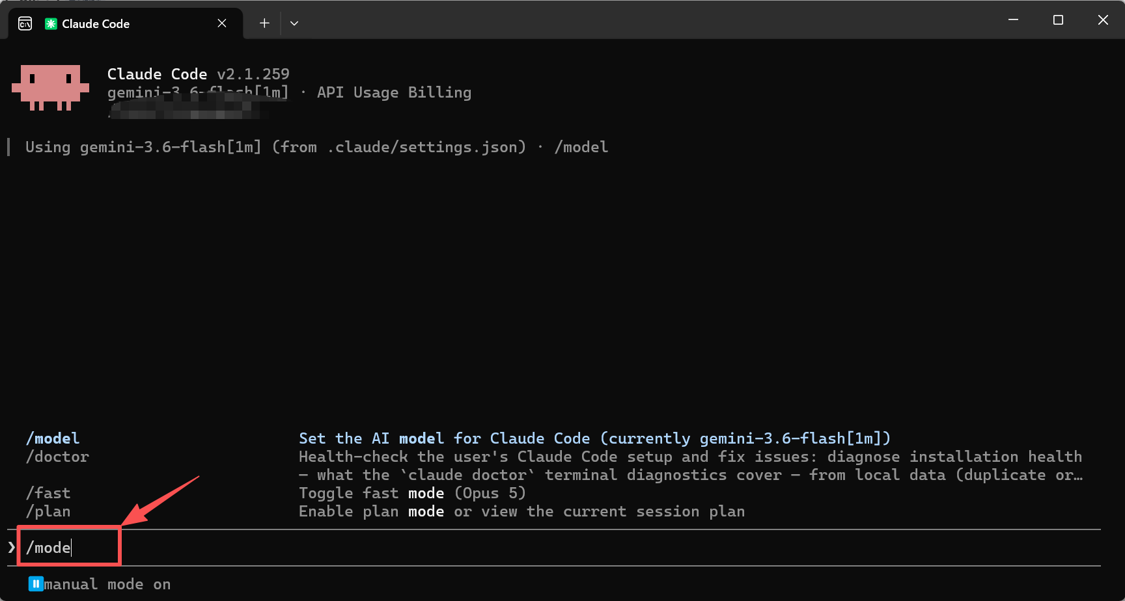Click the green Claude Code tab icon
Viewport: 1125px width, 601px height.
click(x=51, y=24)
